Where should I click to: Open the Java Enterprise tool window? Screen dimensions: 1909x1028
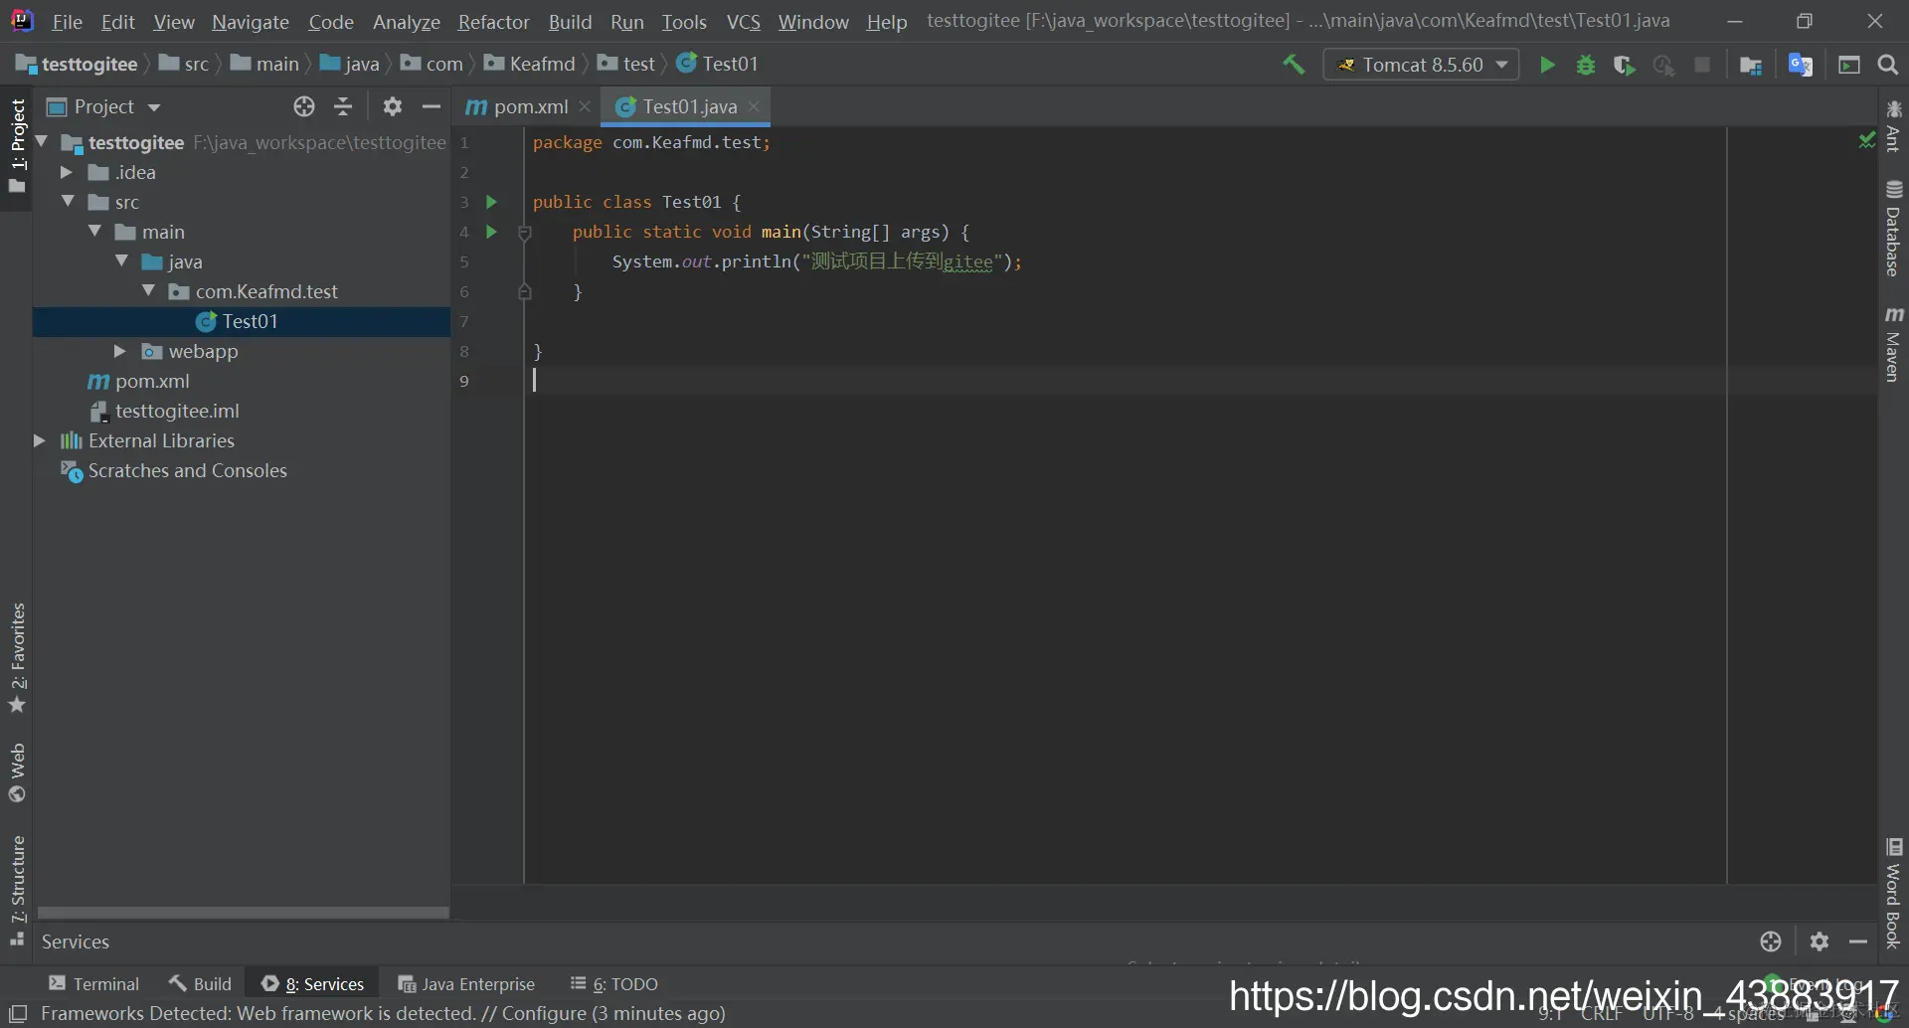[x=467, y=984]
